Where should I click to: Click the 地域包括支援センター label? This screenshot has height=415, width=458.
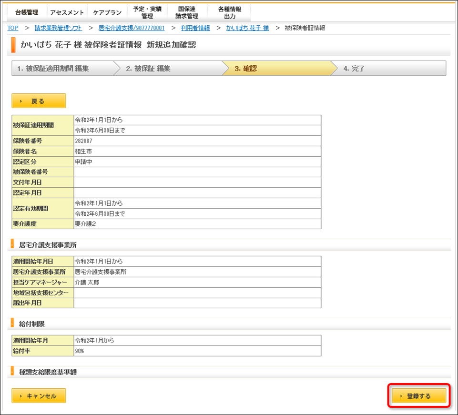[42, 293]
